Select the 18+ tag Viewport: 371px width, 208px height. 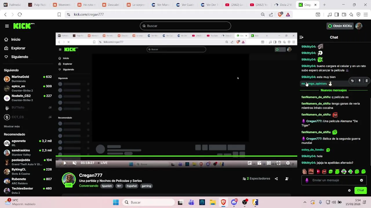(119, 186)
